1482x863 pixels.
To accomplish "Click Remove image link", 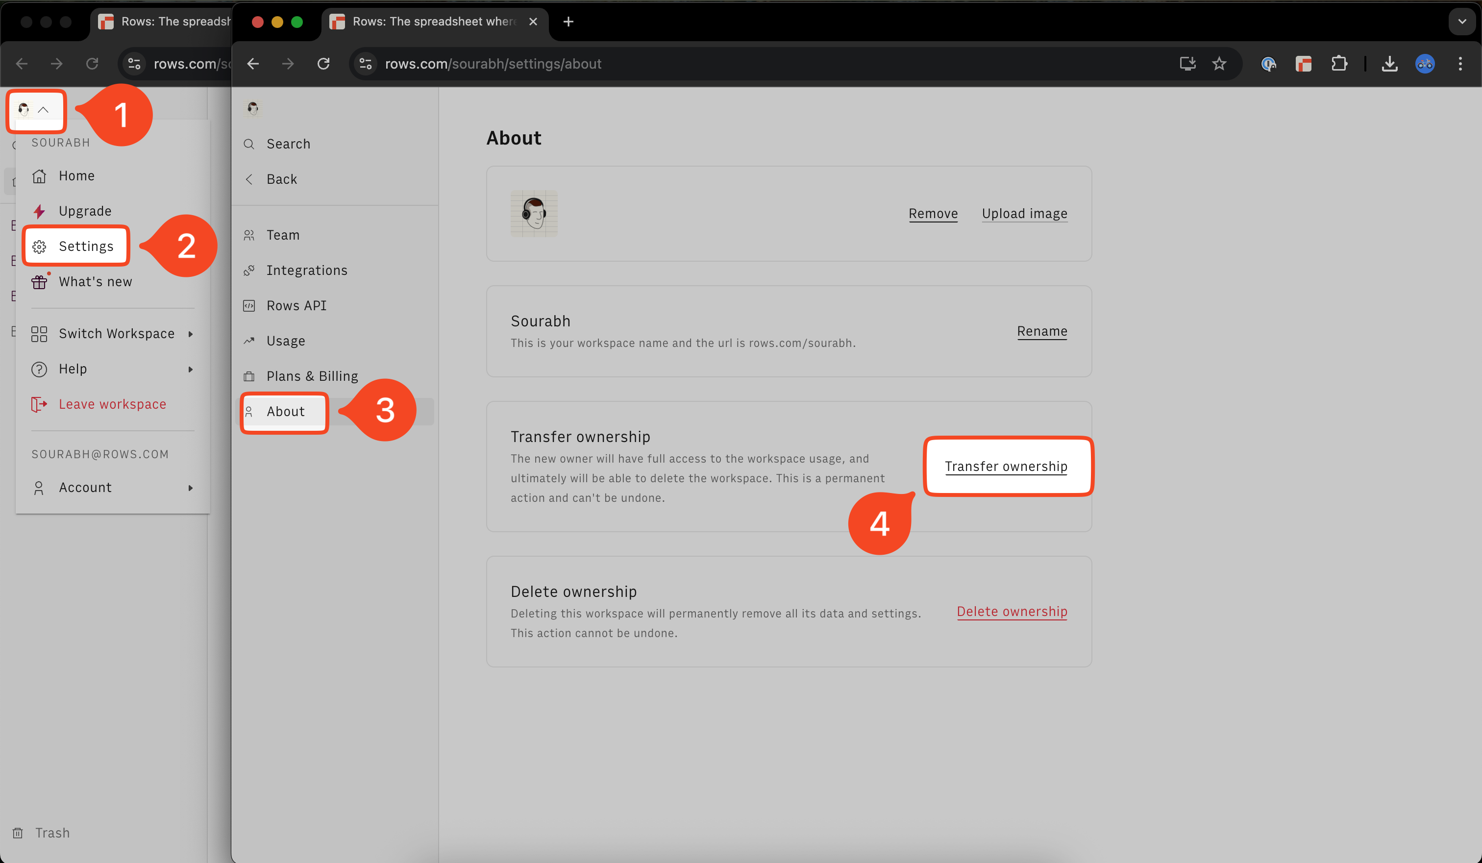I will point(933,213).
